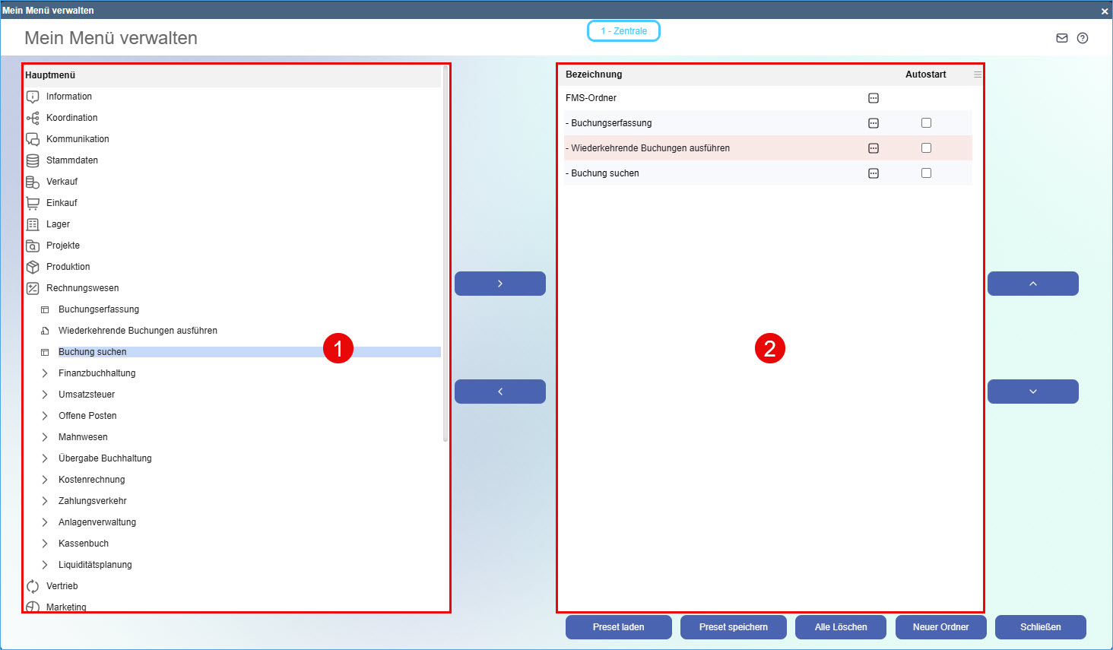Click the Verkauf icon
Screen dimensions: 1113x650
point(33,182)
